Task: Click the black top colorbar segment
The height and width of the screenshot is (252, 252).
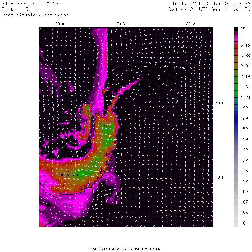Action: [236, 29]
